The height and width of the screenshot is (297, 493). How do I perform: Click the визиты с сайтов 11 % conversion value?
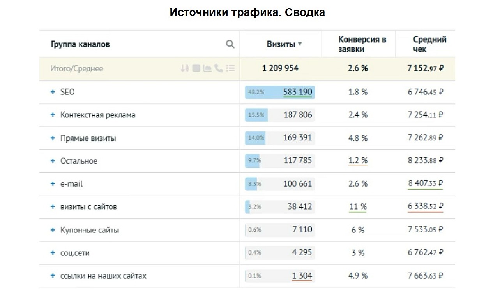358,207
